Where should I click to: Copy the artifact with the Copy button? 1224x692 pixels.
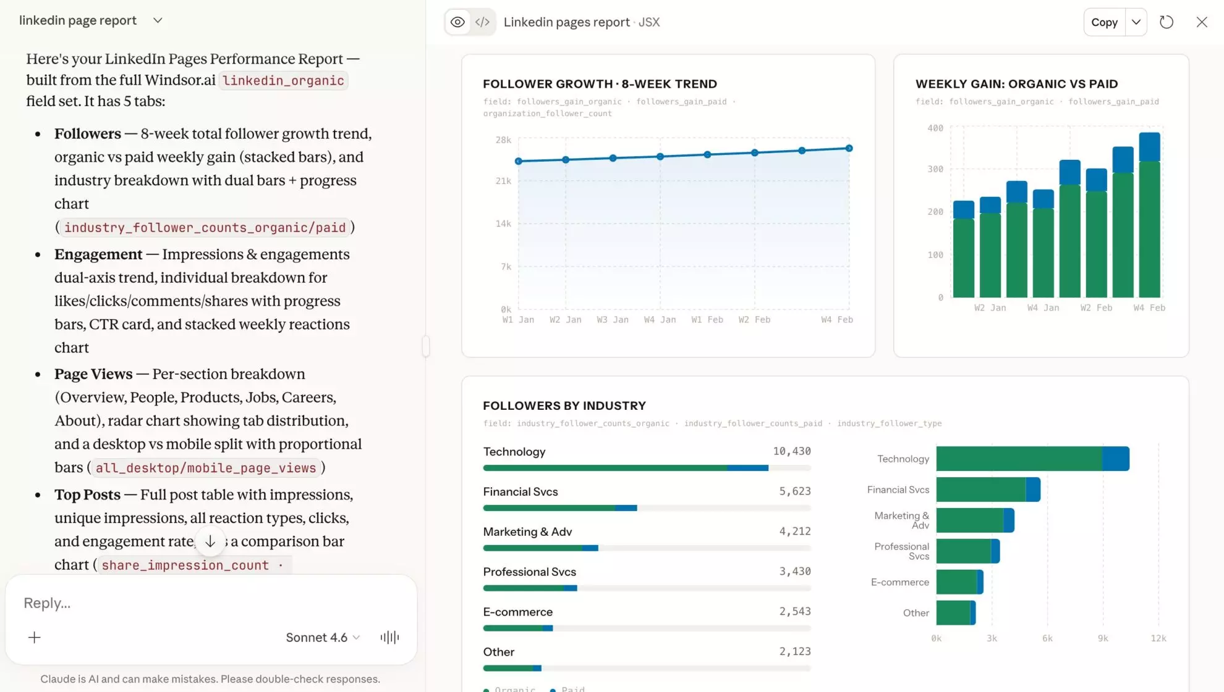[x=1104, y=22]
